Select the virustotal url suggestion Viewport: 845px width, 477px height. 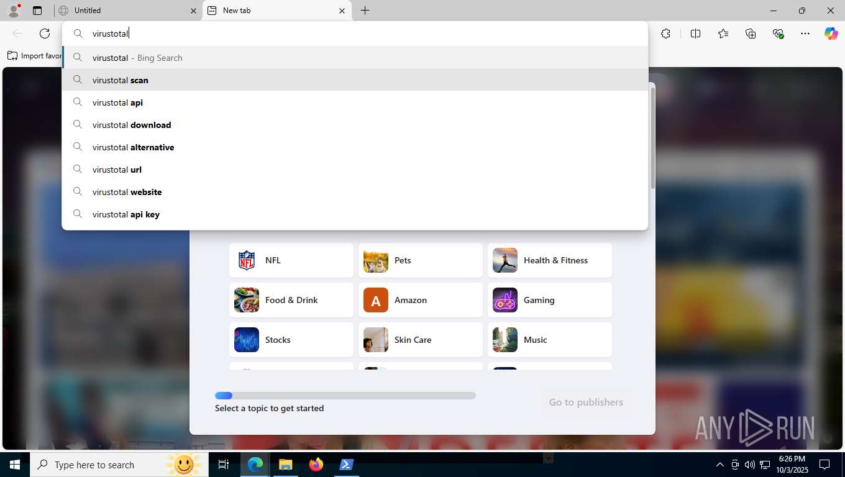point(355,170)
